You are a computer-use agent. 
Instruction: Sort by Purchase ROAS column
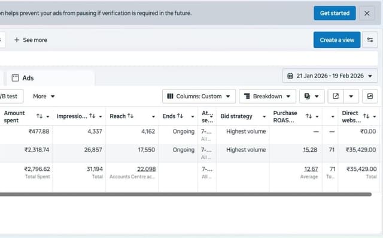tap(309, 116)
